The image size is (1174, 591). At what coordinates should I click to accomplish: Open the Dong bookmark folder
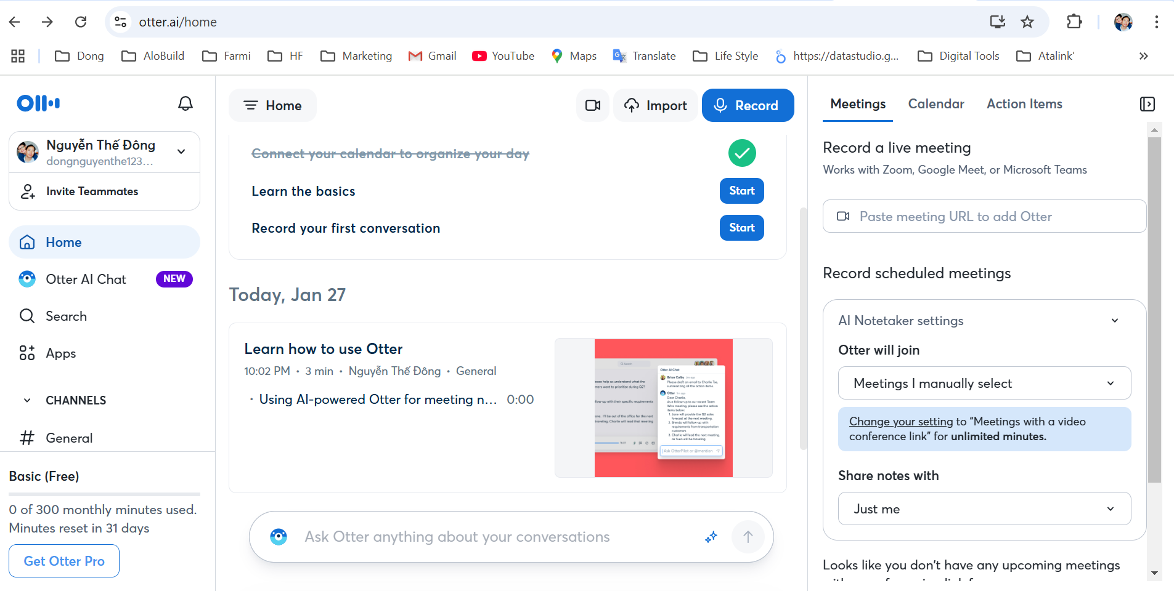coord(79,56)
